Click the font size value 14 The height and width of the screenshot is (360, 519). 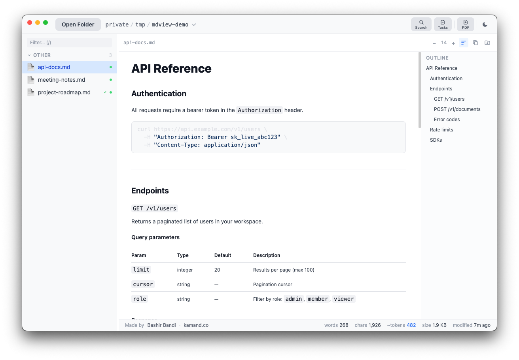coord(444,43)
